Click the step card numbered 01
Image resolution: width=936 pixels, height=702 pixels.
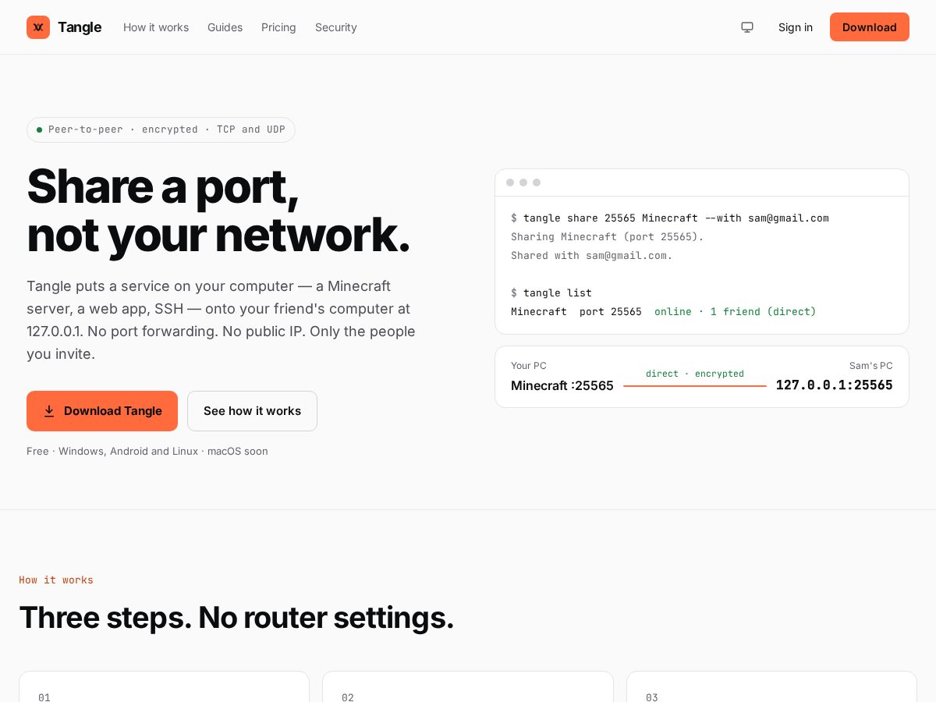tap(164, 686)
